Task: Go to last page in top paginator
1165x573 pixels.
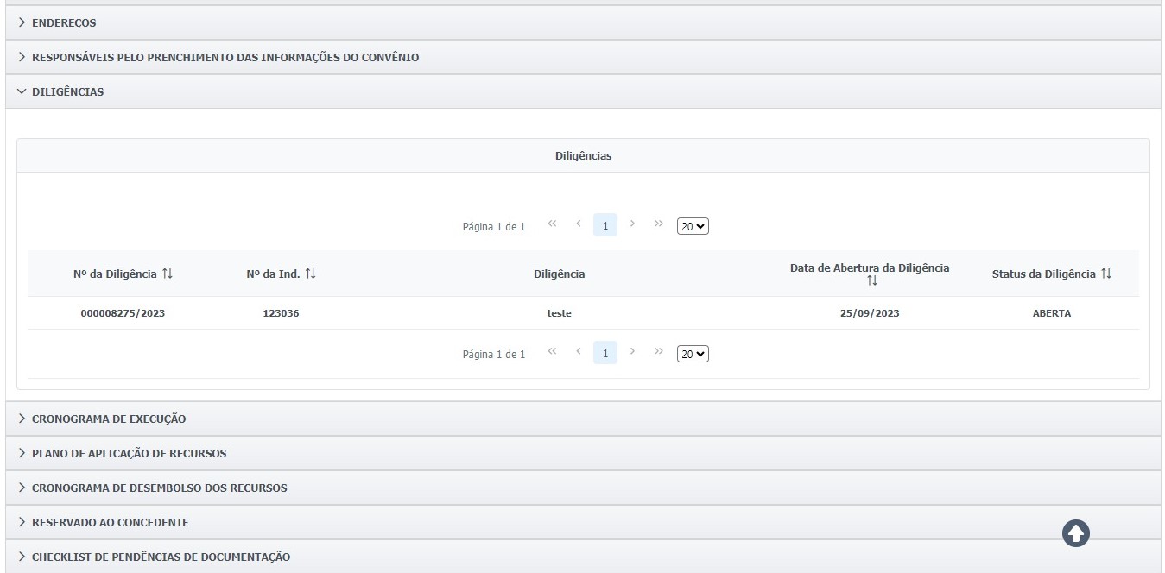Action: click(659, 225)
